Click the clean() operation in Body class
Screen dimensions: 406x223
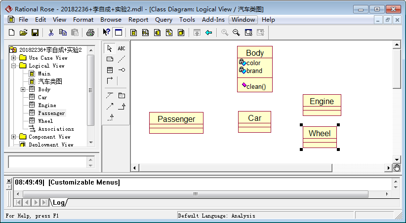pos(256,87)
